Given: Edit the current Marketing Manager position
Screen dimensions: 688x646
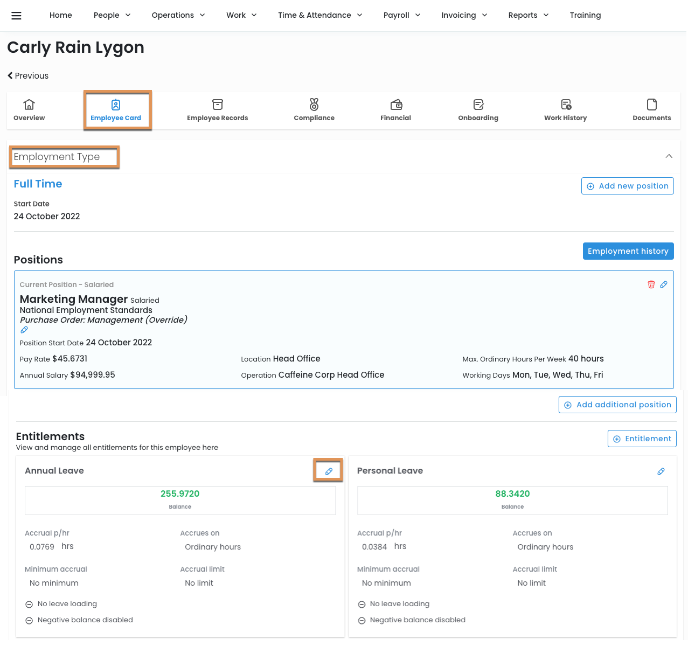Looking at the screenshot, I should [x=664, y=284].
